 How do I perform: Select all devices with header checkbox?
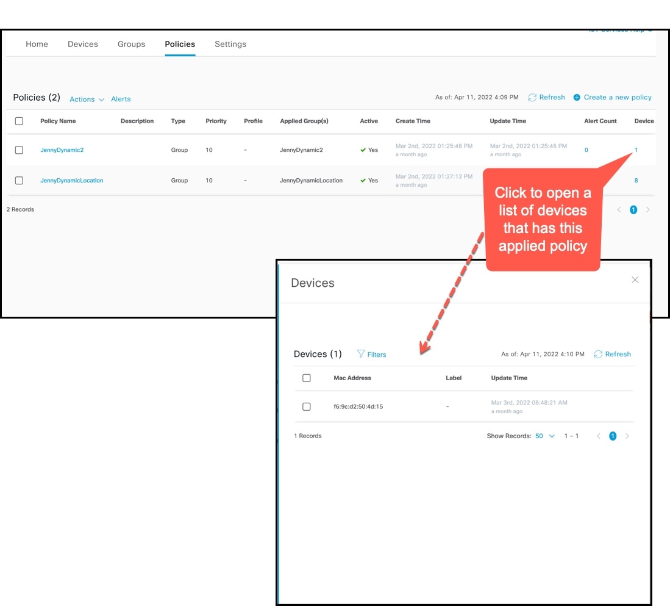click(307, 378)
